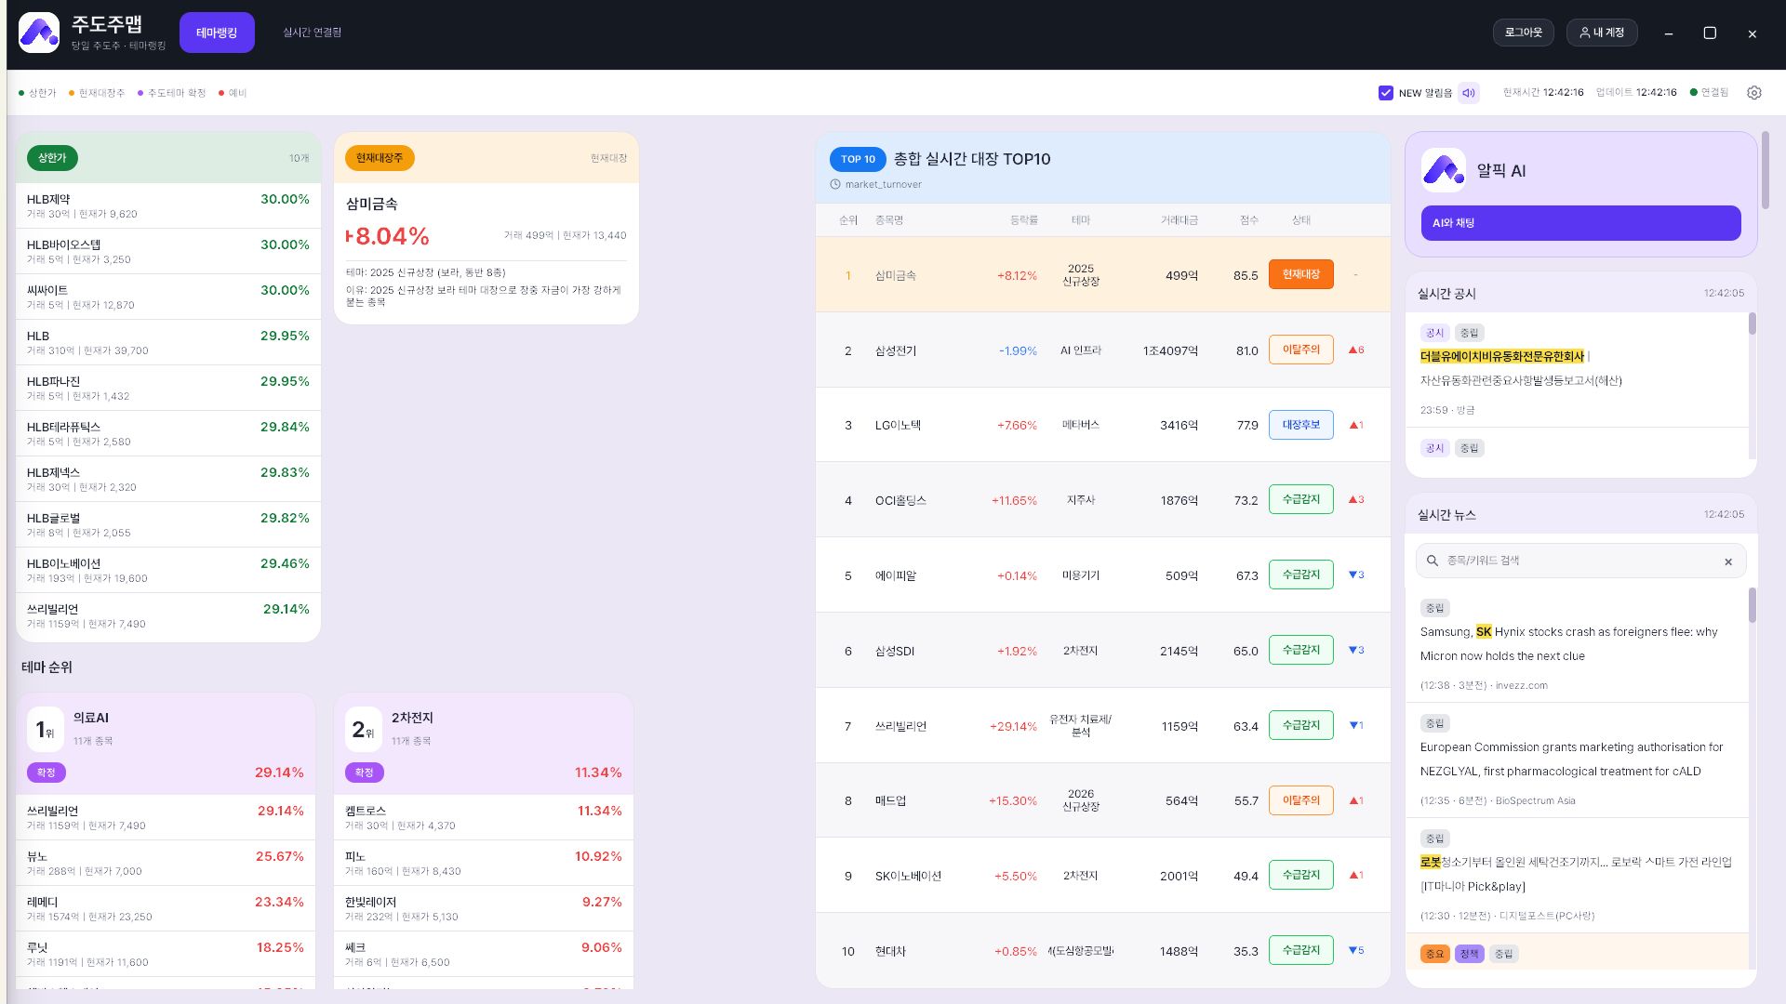Viewport: 1786px width, 1004px height.
Task: Select the HLB제약 row in 상한가 list
Action: 168,205
